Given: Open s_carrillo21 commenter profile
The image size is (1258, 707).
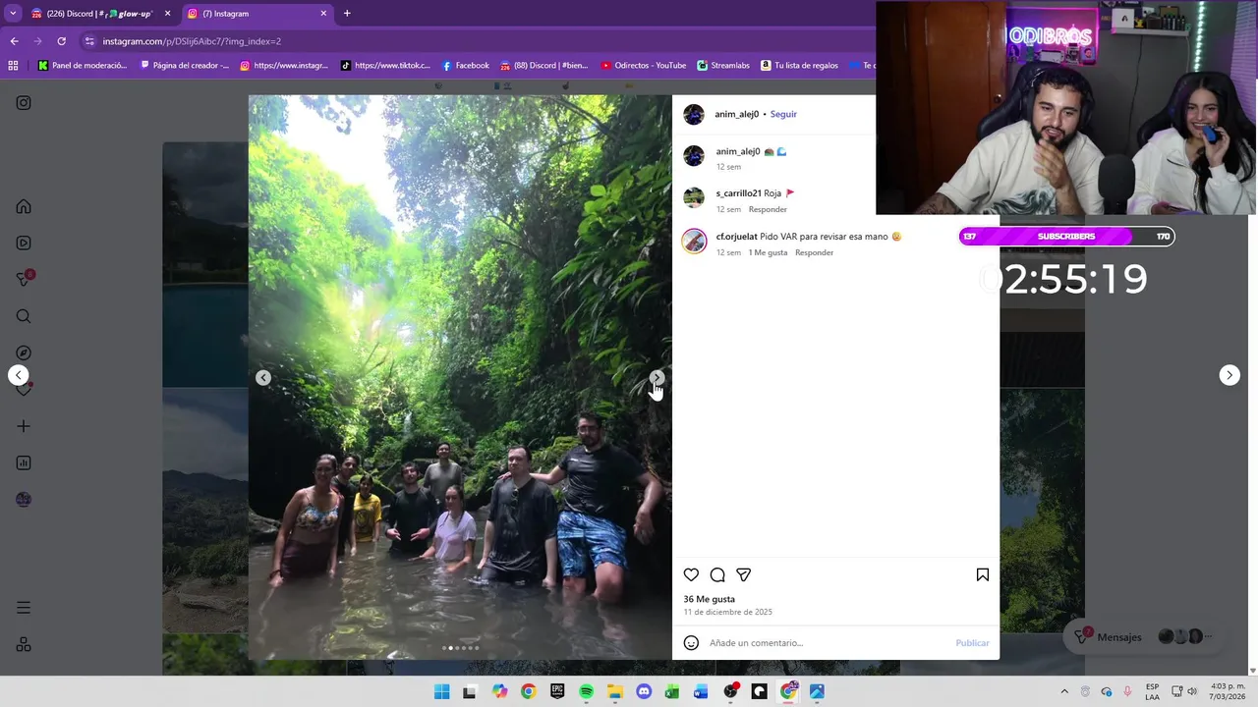Looking at the screenshot, I should pyautogui.click(x=738, y=193).
